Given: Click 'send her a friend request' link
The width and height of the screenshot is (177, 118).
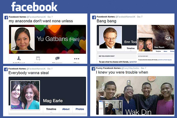Looking at the screenshot, I should 165,60.
